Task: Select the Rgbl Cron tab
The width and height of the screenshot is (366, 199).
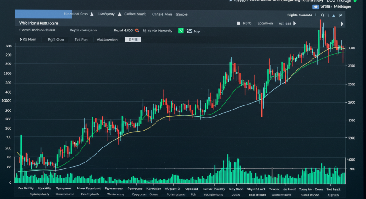Action: pos(56,40)
